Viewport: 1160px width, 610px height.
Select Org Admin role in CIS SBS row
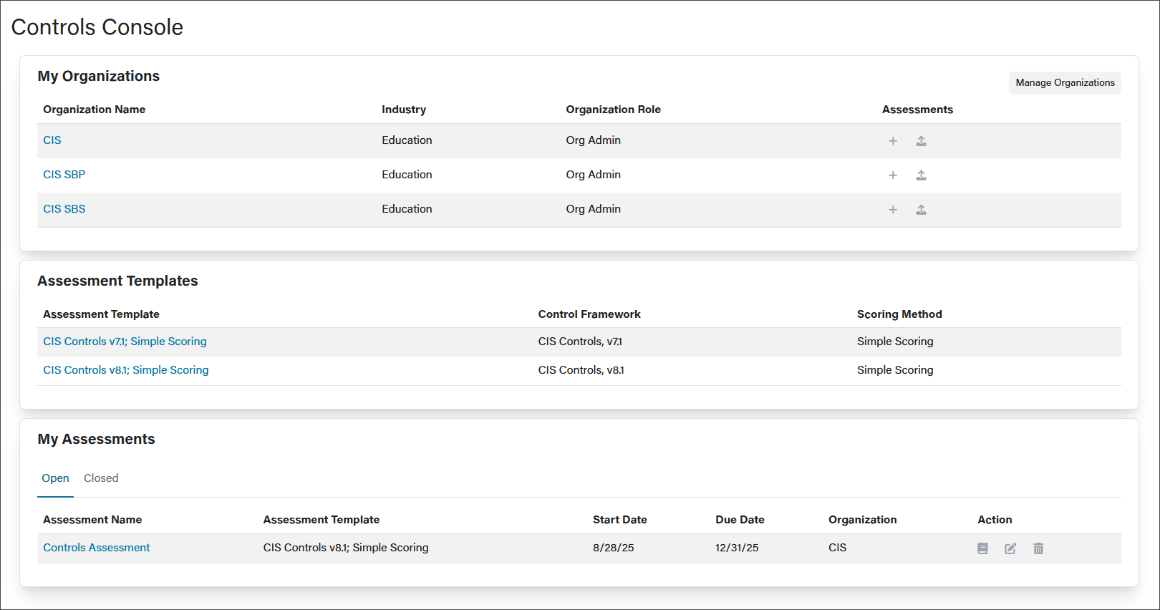pyautogui.click(x=594, y=209)
